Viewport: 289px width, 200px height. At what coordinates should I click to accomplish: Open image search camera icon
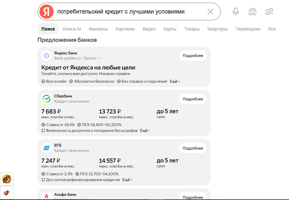click(x=252, y=12)
